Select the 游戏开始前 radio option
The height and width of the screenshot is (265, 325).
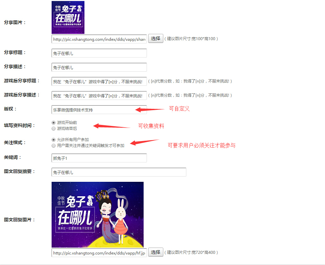click(x=54, y=123)
